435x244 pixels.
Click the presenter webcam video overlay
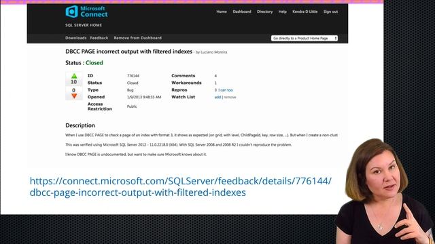click(385, 191)
